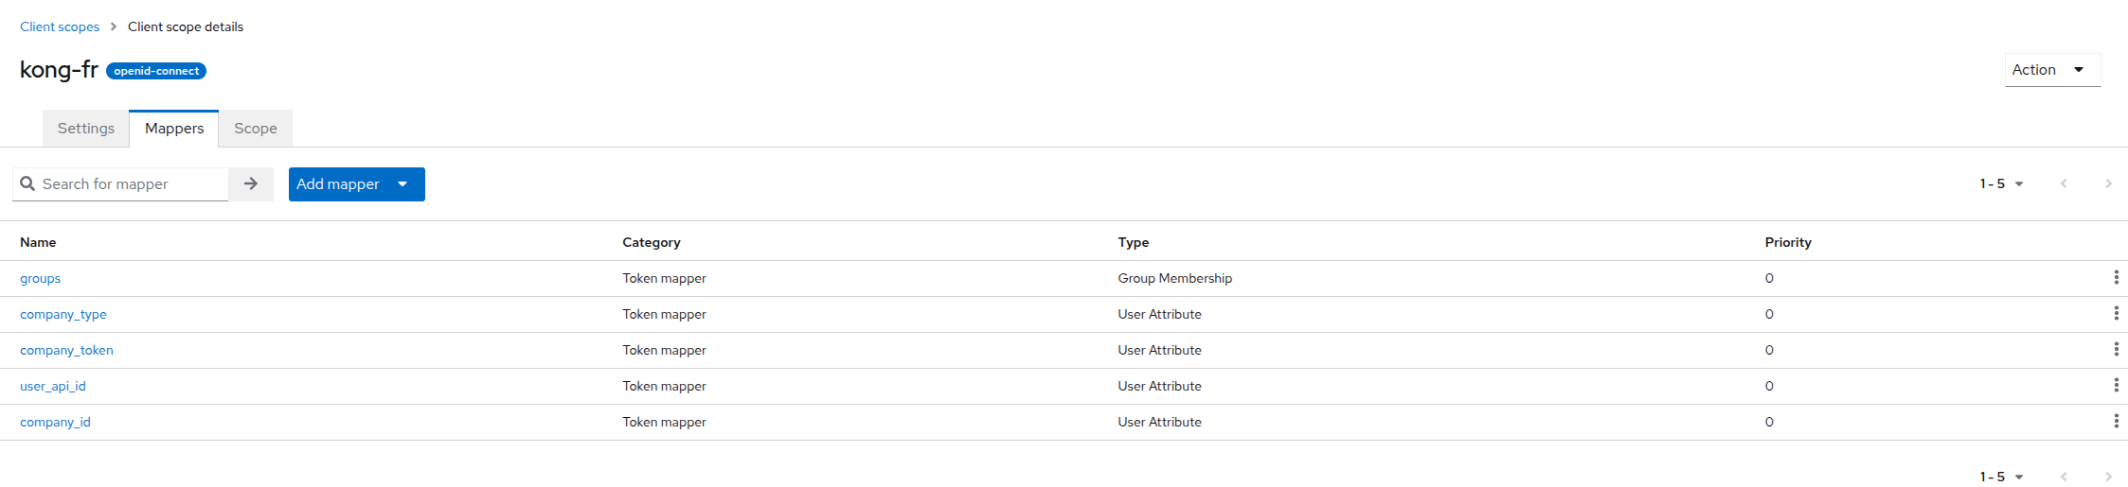Click the search arrow submit button
The image size is (2128, 487).
[251, 184]
